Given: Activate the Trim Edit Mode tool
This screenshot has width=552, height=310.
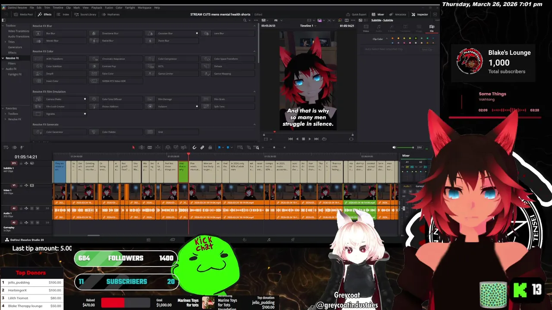Looking at the screenshot, I should point(141,147).
